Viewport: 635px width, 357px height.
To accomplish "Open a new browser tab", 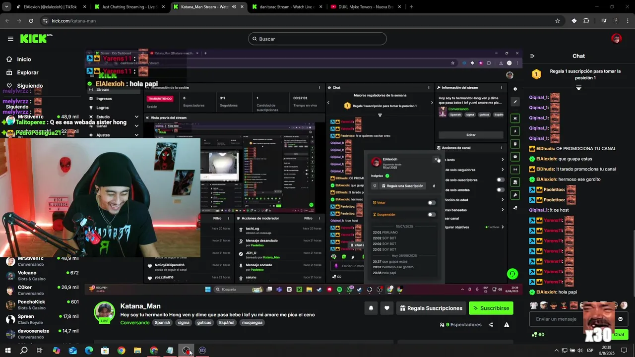I will (x=411, y=7).
